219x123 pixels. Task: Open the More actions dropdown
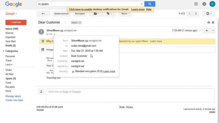(125, 14)
